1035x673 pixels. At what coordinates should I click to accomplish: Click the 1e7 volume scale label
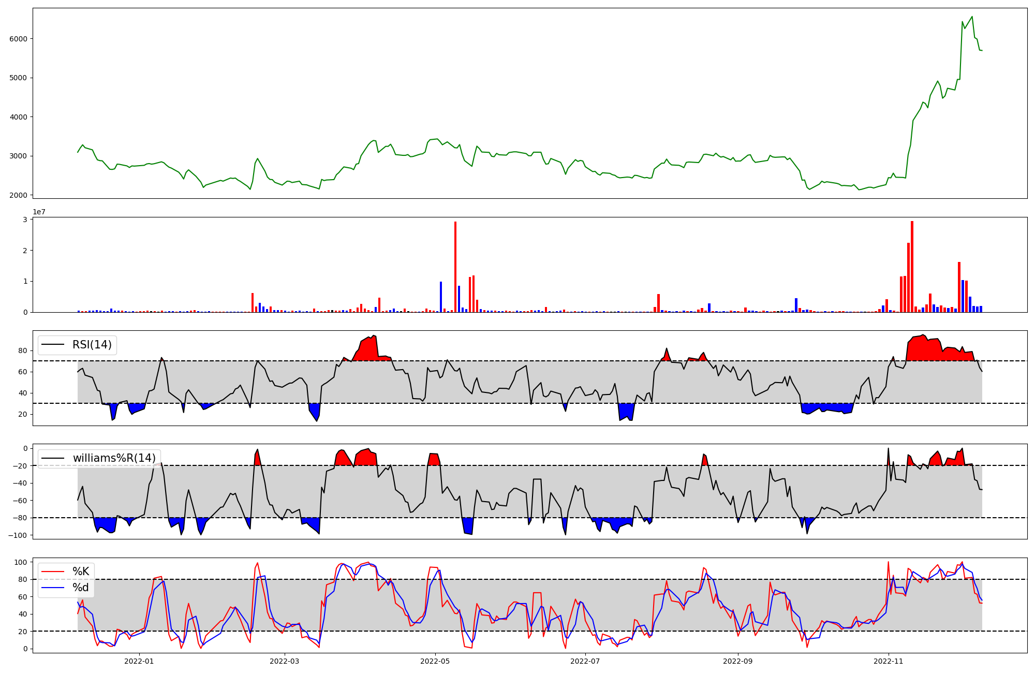coord(39,212)
